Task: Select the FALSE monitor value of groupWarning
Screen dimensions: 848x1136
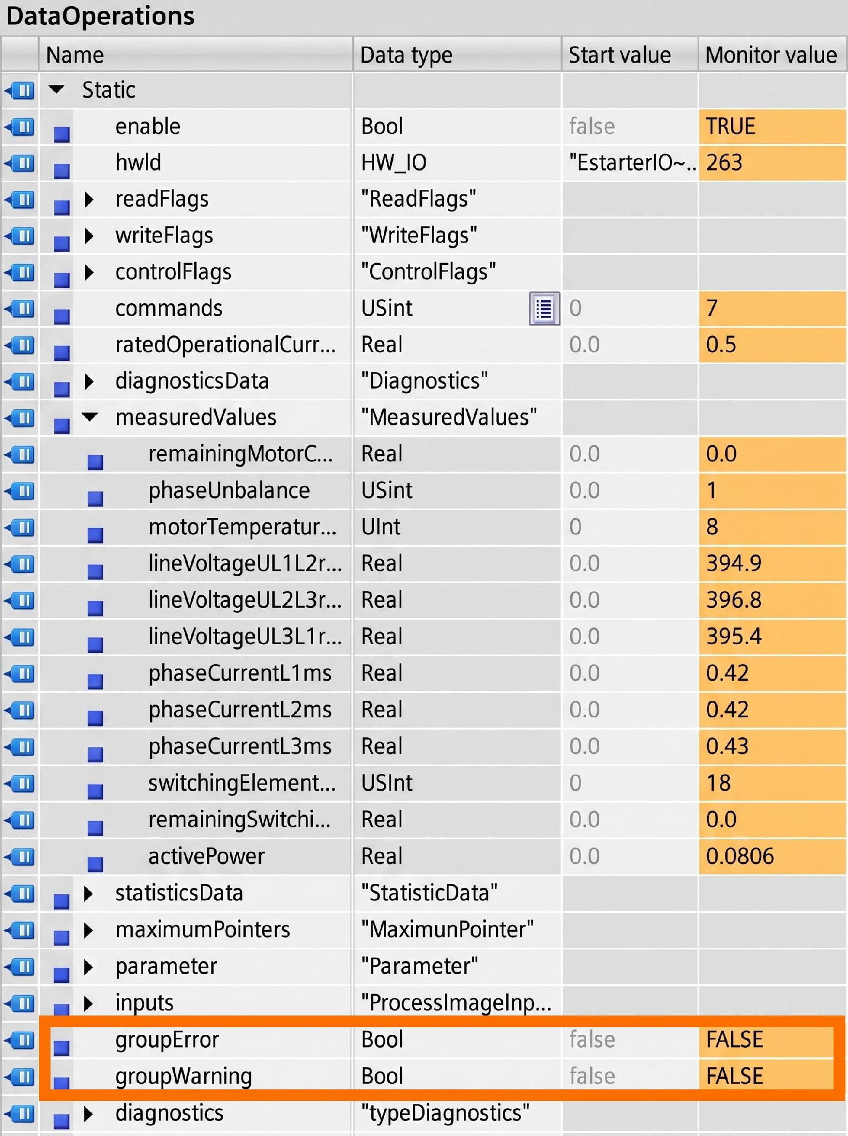Action: pyautogui.click(x=766, y=1076)
